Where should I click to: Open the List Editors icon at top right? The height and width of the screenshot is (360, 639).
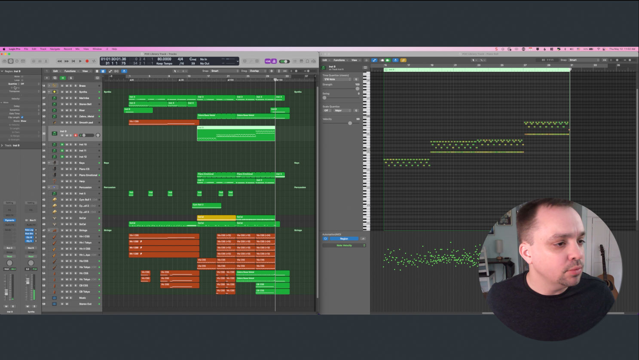pyautogui.click(x=295, y=61)
